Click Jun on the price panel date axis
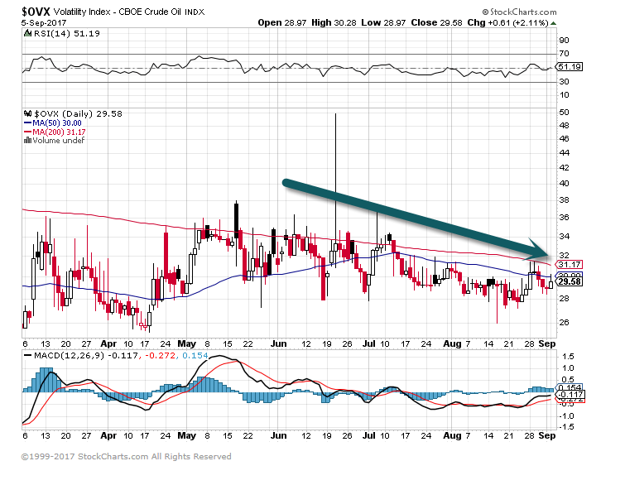The width and height of the screenshot is (625, 485). [x=278, y=343]
